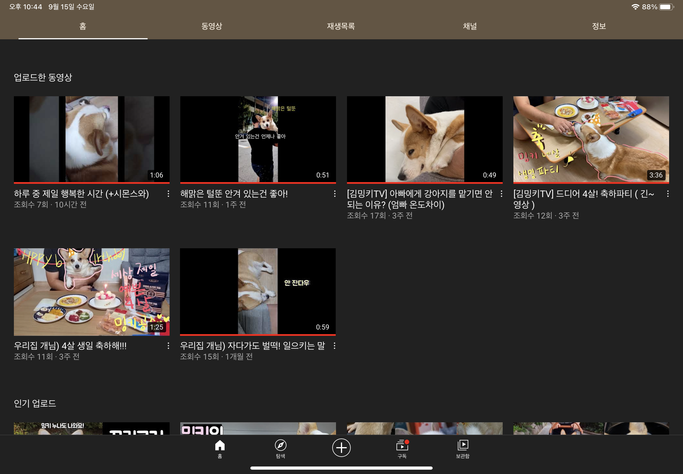683x474 pixels.
Task: Switch to the 동영상 tab
Action: point(212,26)
